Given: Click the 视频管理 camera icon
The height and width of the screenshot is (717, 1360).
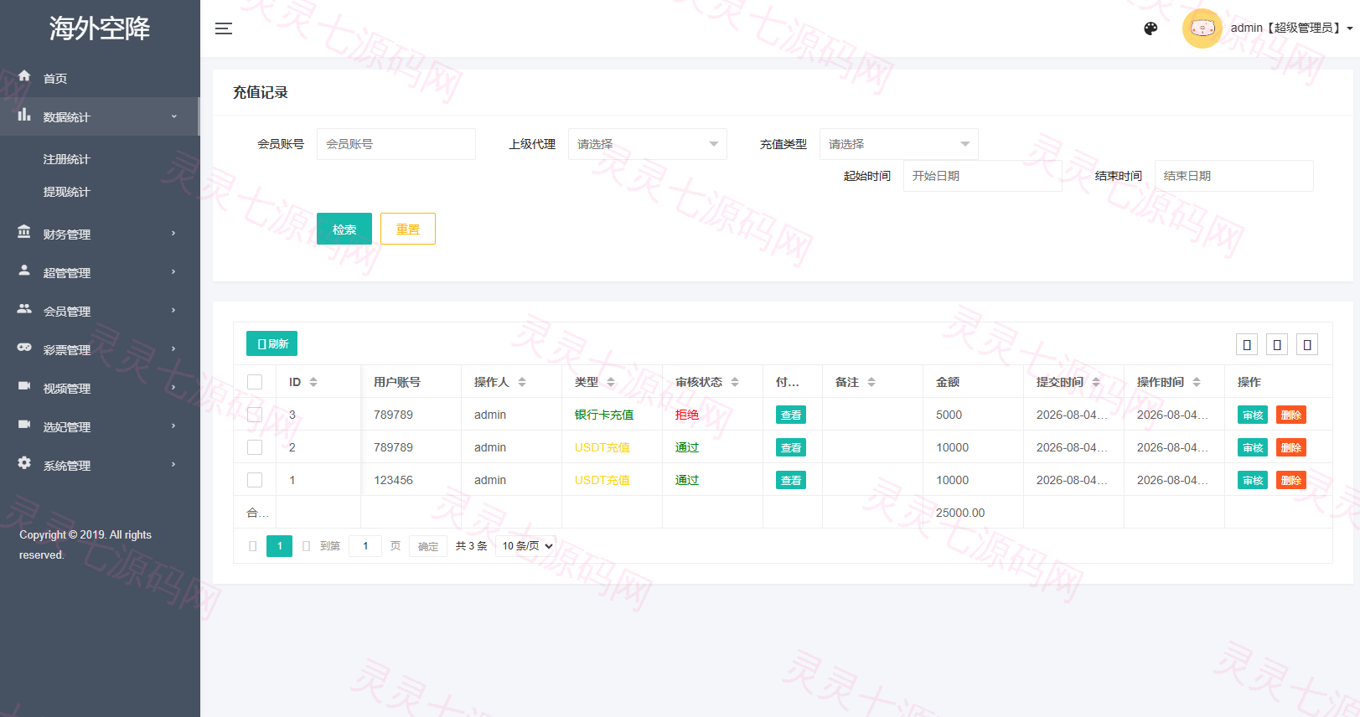Looking at the screenshot, I should tap(24, 386).
